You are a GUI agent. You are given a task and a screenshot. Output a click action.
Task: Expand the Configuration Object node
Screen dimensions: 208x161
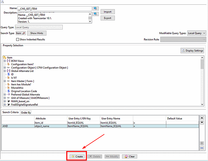(x=5, y=68)
